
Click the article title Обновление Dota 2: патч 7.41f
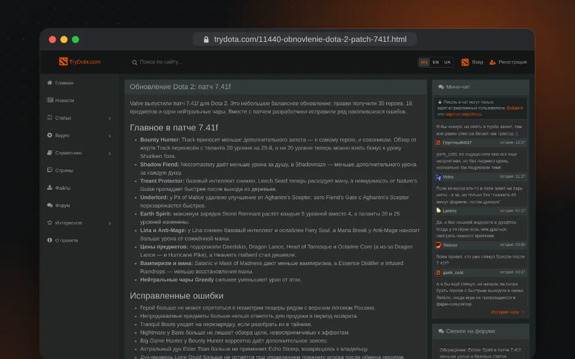(x=180, y=87)
